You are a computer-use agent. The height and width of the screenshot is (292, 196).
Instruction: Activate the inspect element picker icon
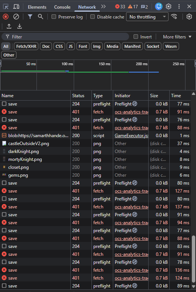(6, 7)
